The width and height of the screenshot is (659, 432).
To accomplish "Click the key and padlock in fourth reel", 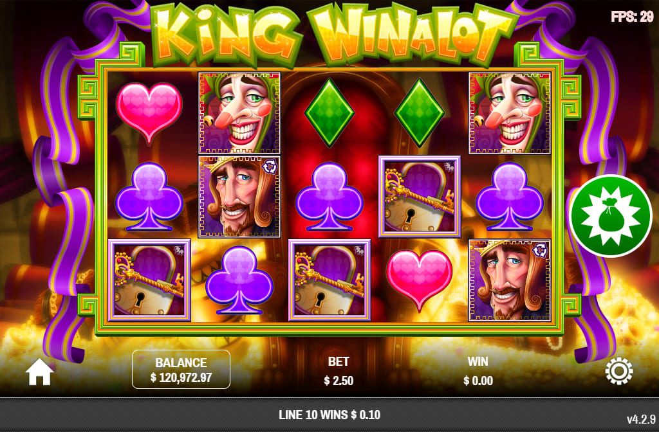I will pos(420,197).
